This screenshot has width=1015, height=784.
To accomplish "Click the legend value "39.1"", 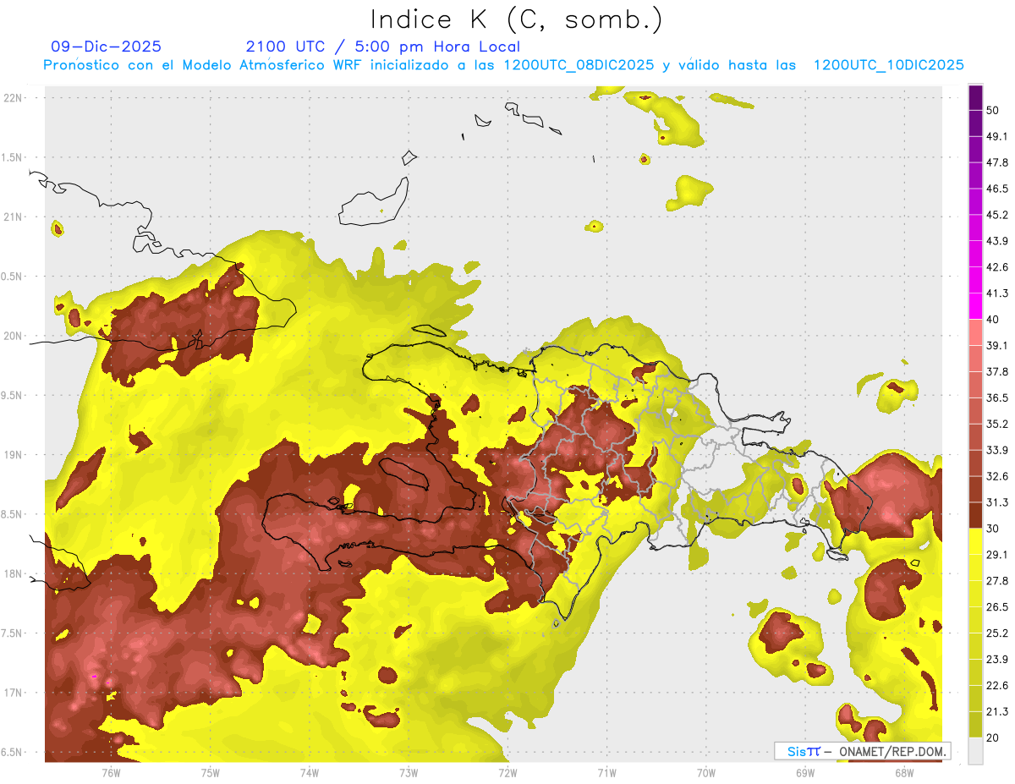I will coord(997,346).
